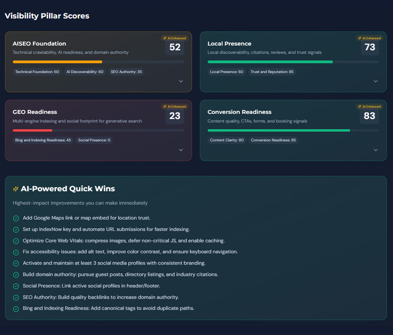Click the AI Enhanced badge on AISEO Foundation
This screenshot has height=335, width=393.
[x=175, y=38]
